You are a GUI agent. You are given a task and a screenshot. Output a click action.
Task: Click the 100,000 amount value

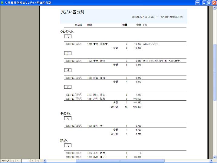pos(137,99)
